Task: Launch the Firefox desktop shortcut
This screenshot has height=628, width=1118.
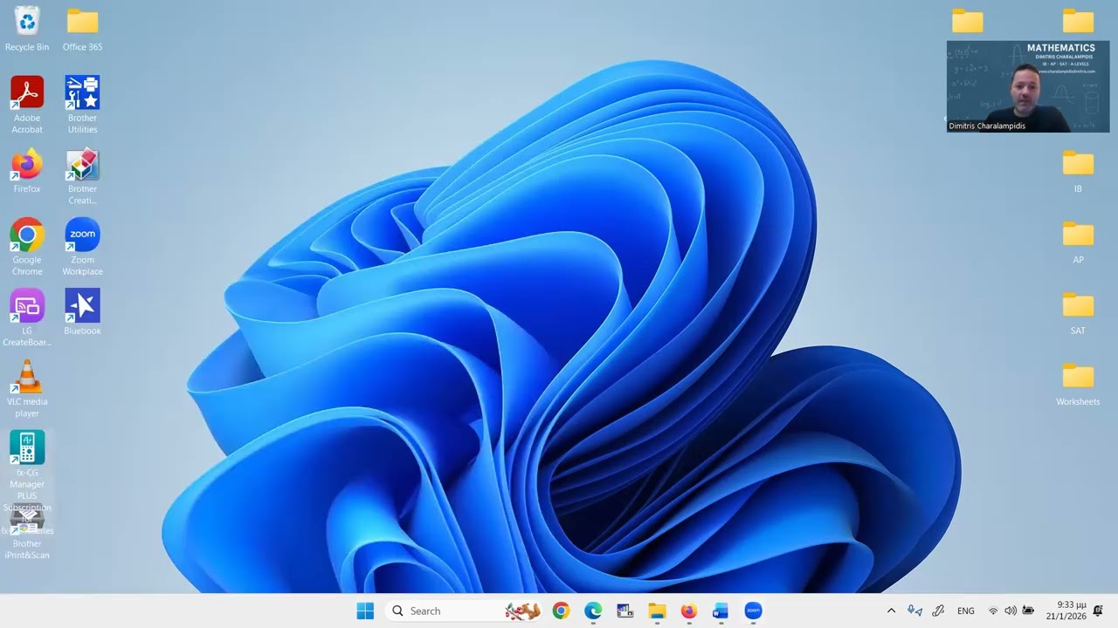Action: pyautogui.click(x=27, y=171)
